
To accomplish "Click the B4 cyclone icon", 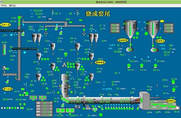I will click(x=53, y=66).
